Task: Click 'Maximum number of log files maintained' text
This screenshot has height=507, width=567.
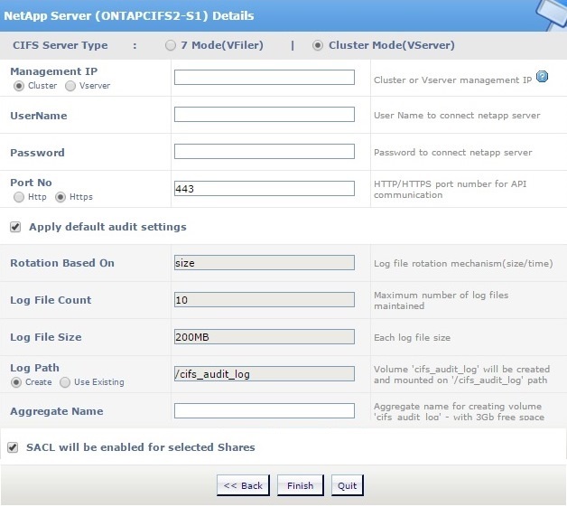Action: 442,300
